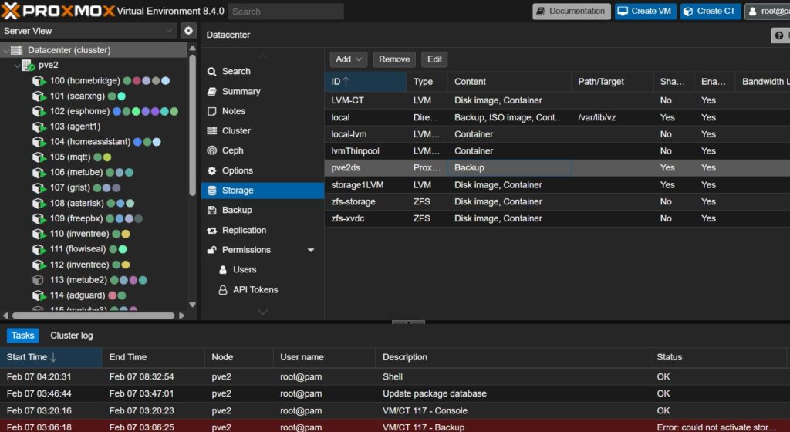
Task: Open the Replication sidebar entry
Action: point(244,230)
